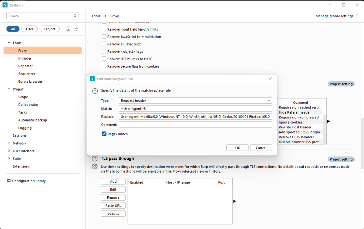Expand the Network tree section

pos(9,143)
